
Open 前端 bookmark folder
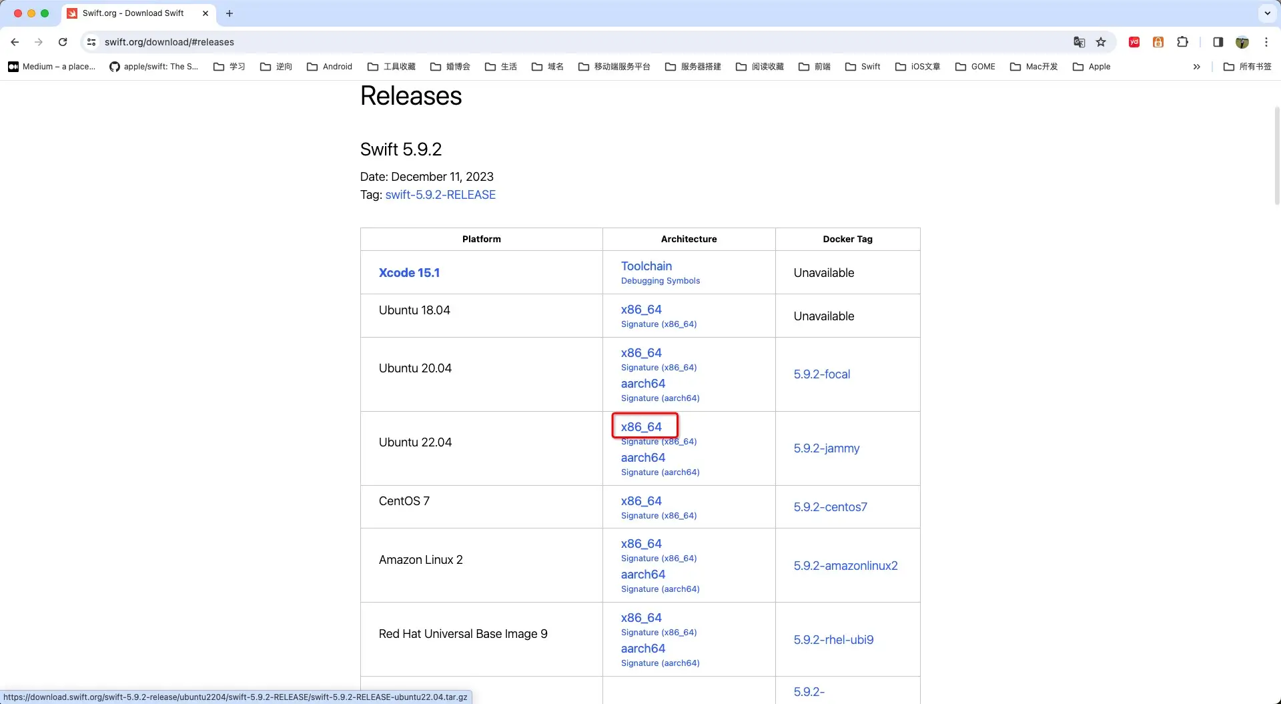814,67
